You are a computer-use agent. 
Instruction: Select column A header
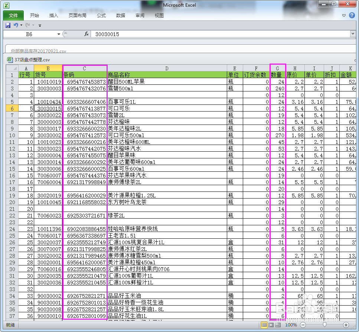coord(26,68)
